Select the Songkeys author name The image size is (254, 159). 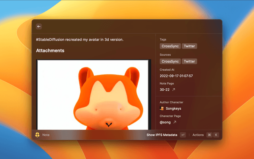[x=174, y=108]
